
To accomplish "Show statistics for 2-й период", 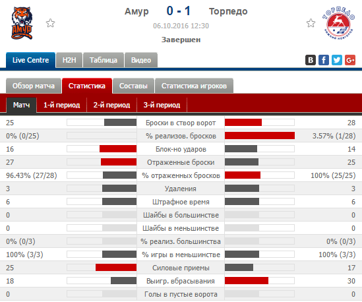I will pos(111,105).
